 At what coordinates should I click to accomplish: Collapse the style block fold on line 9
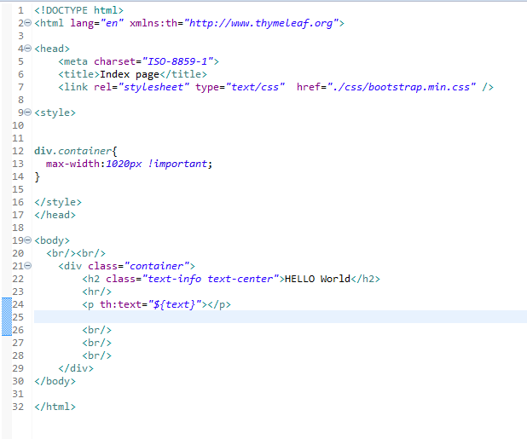click(28, 113)
